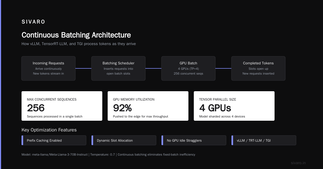Open the Incoming Requests flow box

pos(48,68)
